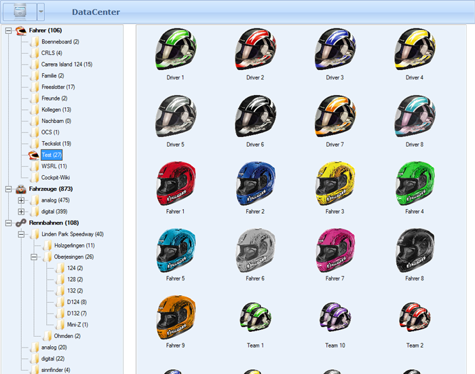Open the 124 (2) subfolder

(x=75, y=268)
